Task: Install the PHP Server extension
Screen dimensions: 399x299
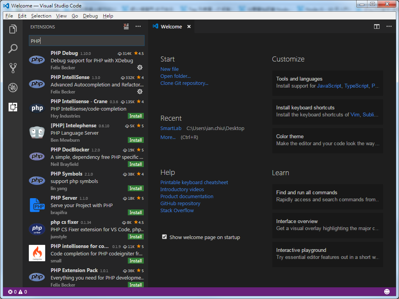Action: coord(136,212)
